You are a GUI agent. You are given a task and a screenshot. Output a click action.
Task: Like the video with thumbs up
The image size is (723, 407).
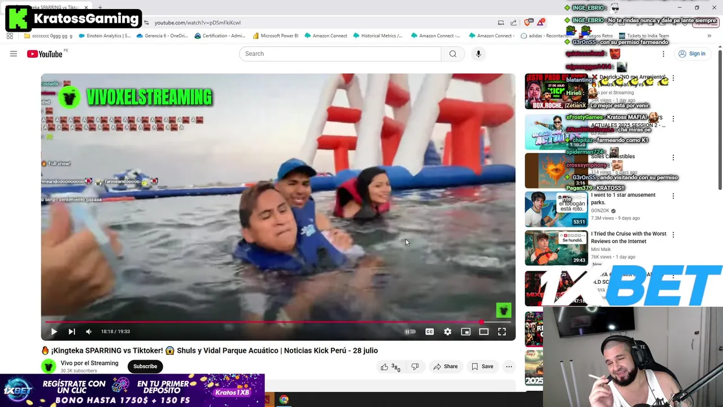click(390, 367)
